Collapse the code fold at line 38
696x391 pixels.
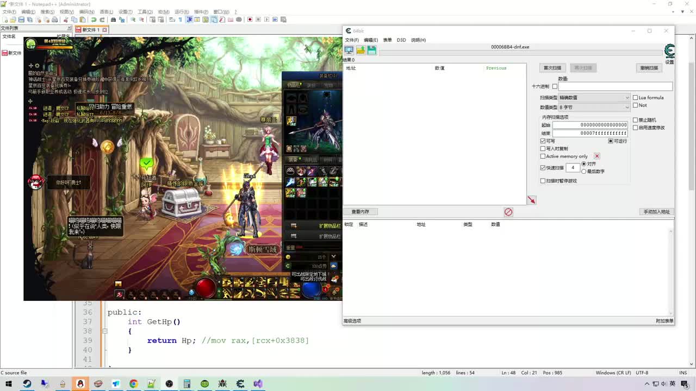[104, 331]
